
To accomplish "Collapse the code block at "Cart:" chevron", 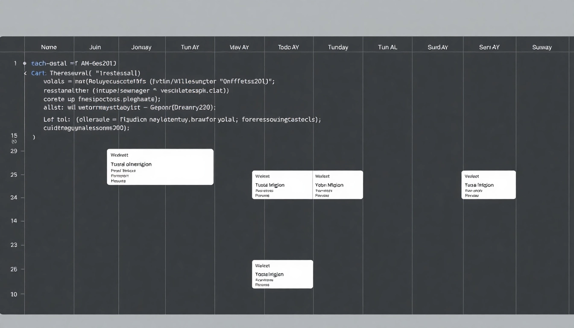I will coord(25,73).
